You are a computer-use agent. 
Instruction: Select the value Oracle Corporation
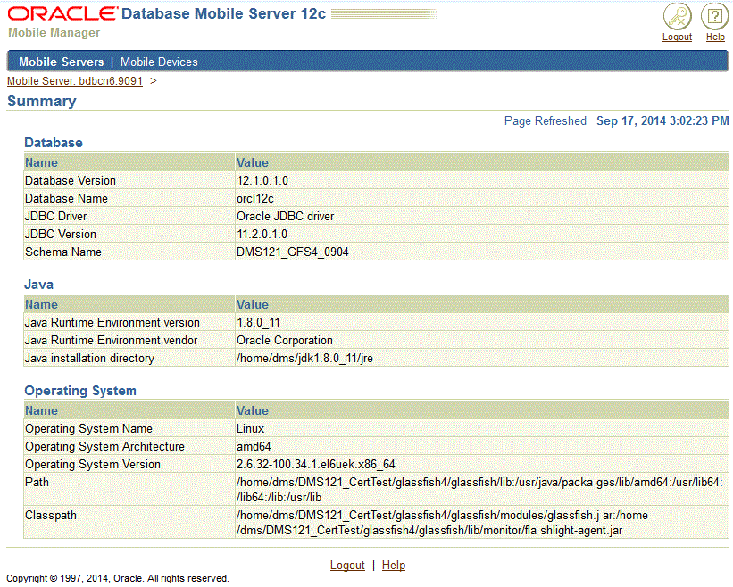[x=285, y=341]
